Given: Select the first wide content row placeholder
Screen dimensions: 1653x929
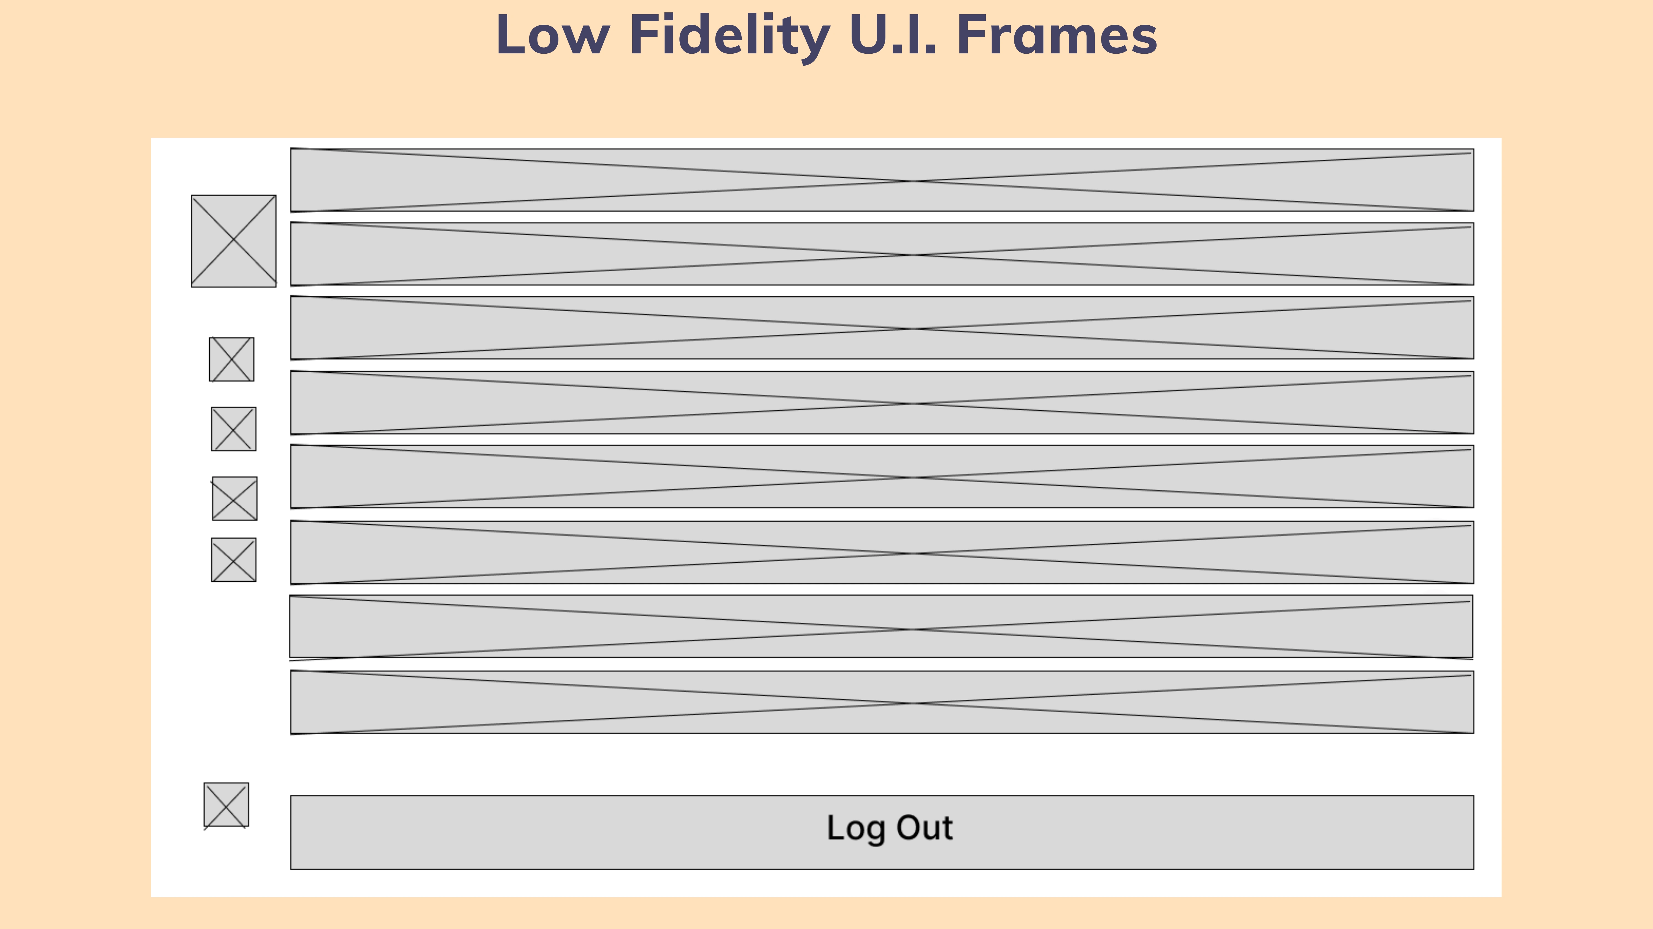Looking at the screenshot, I should pyautogui.click(x=882, y=180).
